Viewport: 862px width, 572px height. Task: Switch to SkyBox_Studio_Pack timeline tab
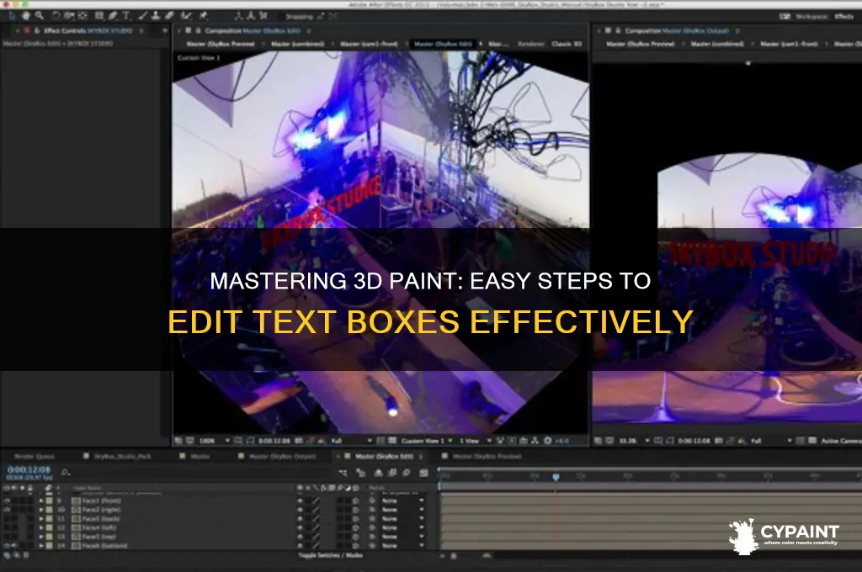point(122,457)
